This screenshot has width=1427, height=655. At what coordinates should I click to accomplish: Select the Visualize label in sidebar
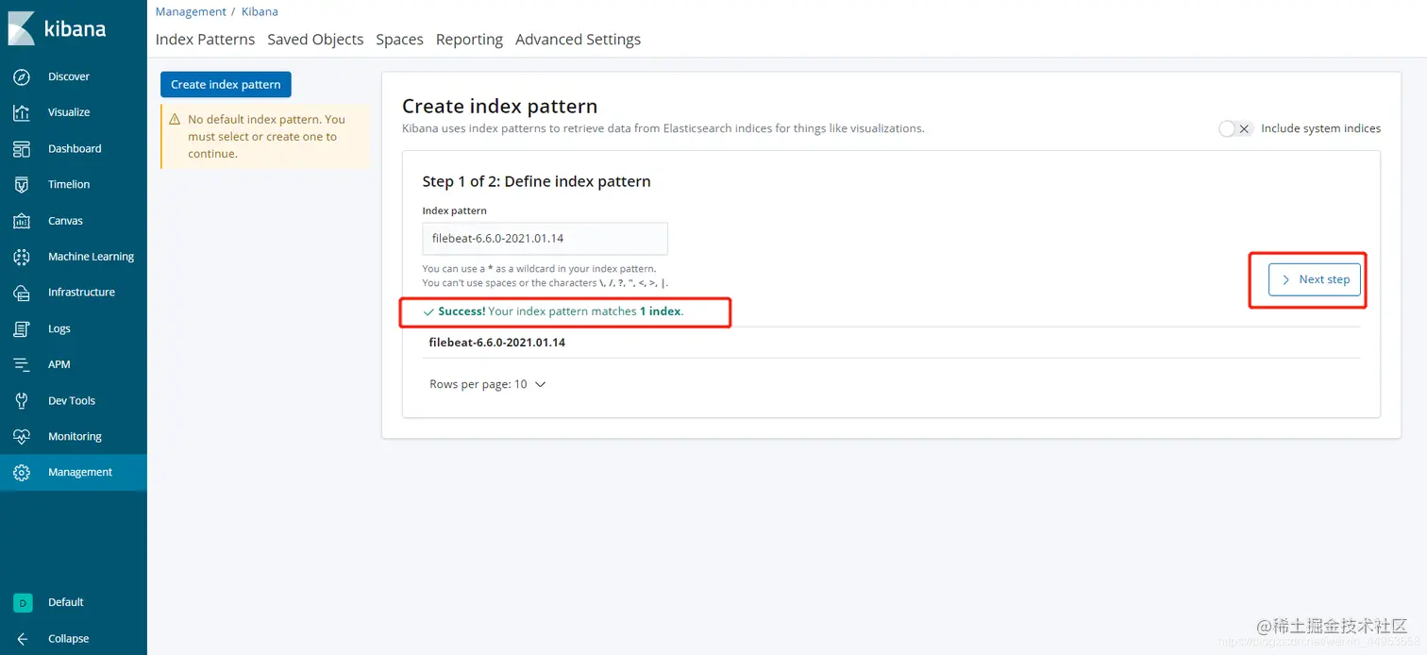pos(69,112)
